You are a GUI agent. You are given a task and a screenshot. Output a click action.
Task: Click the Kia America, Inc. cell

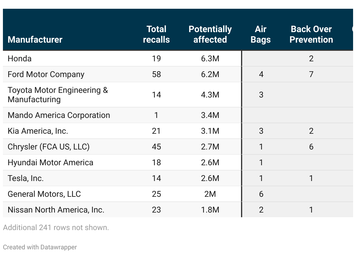38,131
